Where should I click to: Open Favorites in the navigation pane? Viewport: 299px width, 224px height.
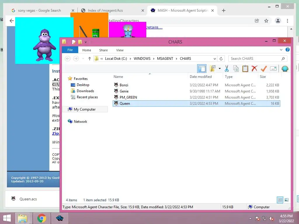[78, 78]
